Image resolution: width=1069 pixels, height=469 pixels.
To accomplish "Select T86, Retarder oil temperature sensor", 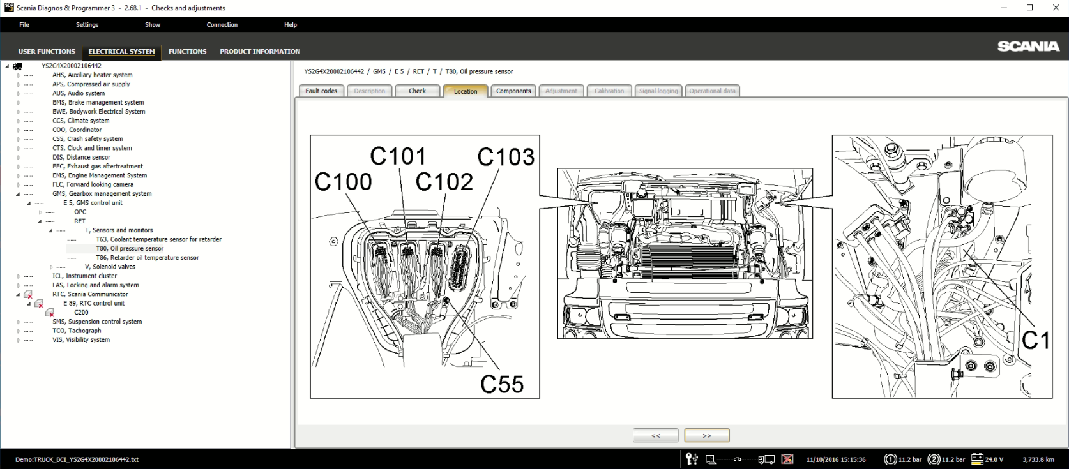I will pos(147,258).
